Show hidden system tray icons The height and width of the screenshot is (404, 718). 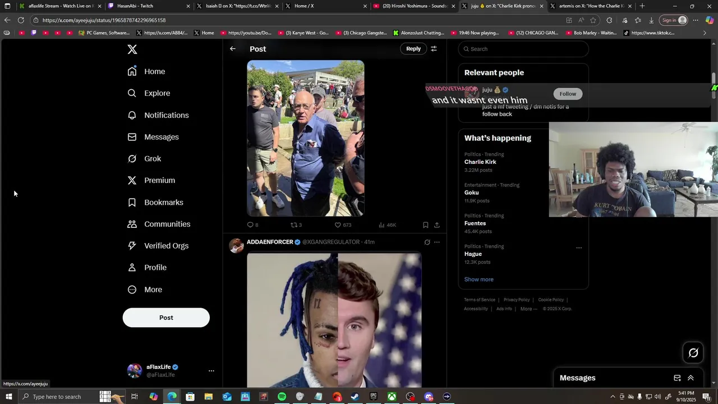(613, 397)
